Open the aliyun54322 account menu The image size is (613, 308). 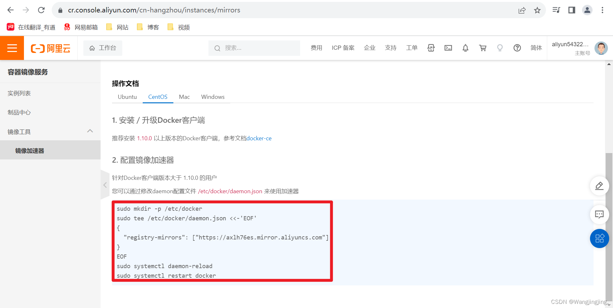tap(570, 48)
